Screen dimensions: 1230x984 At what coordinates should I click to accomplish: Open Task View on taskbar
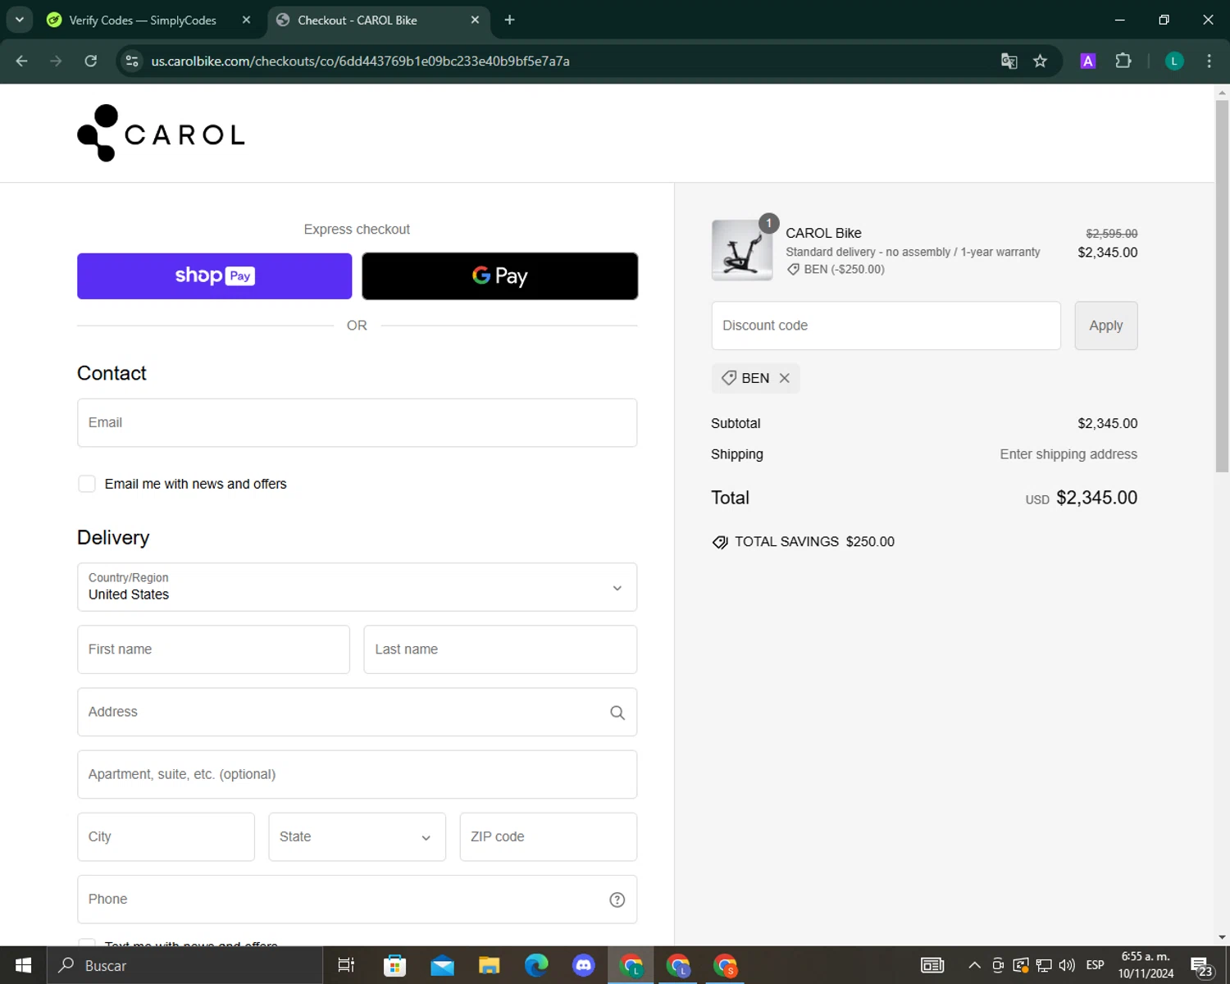346,965
